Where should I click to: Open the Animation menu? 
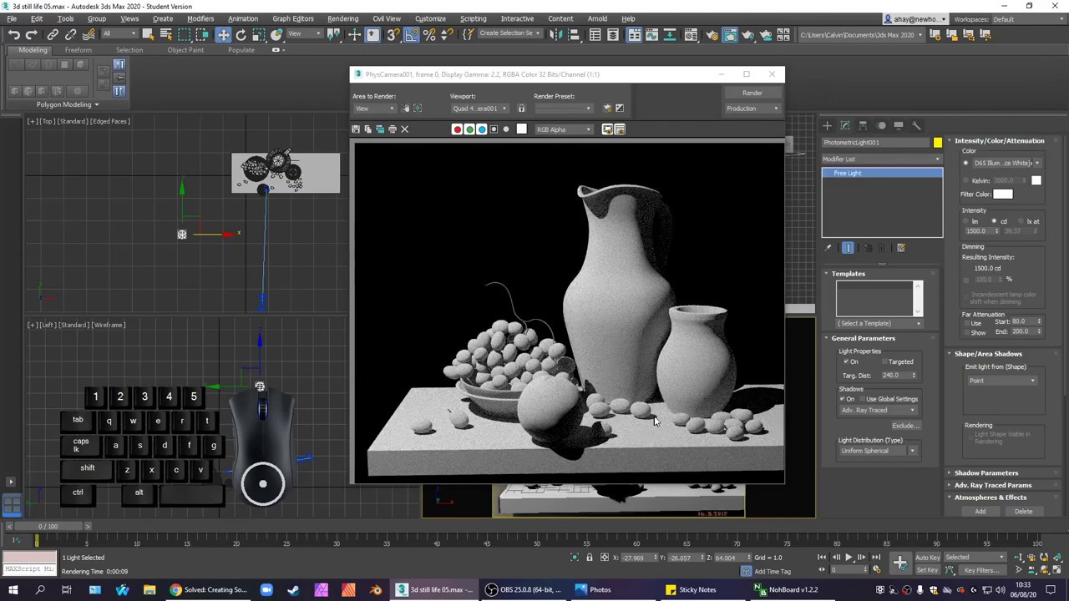(x=243, y=18)
